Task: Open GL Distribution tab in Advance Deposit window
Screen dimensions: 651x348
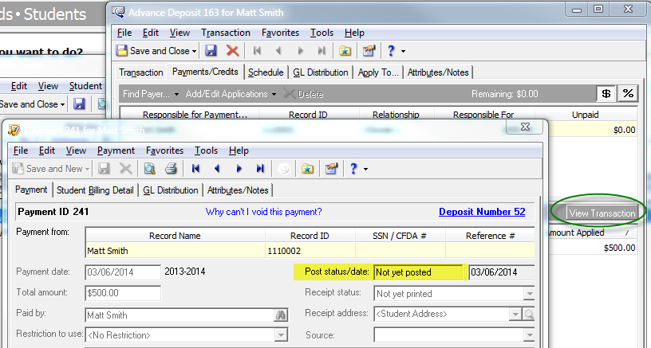Action: 321,72
